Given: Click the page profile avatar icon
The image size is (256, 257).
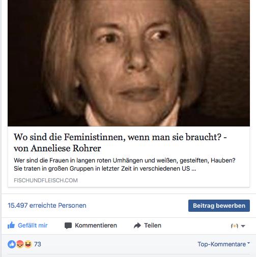Looking at the screenshot, I should click(235, 226).
